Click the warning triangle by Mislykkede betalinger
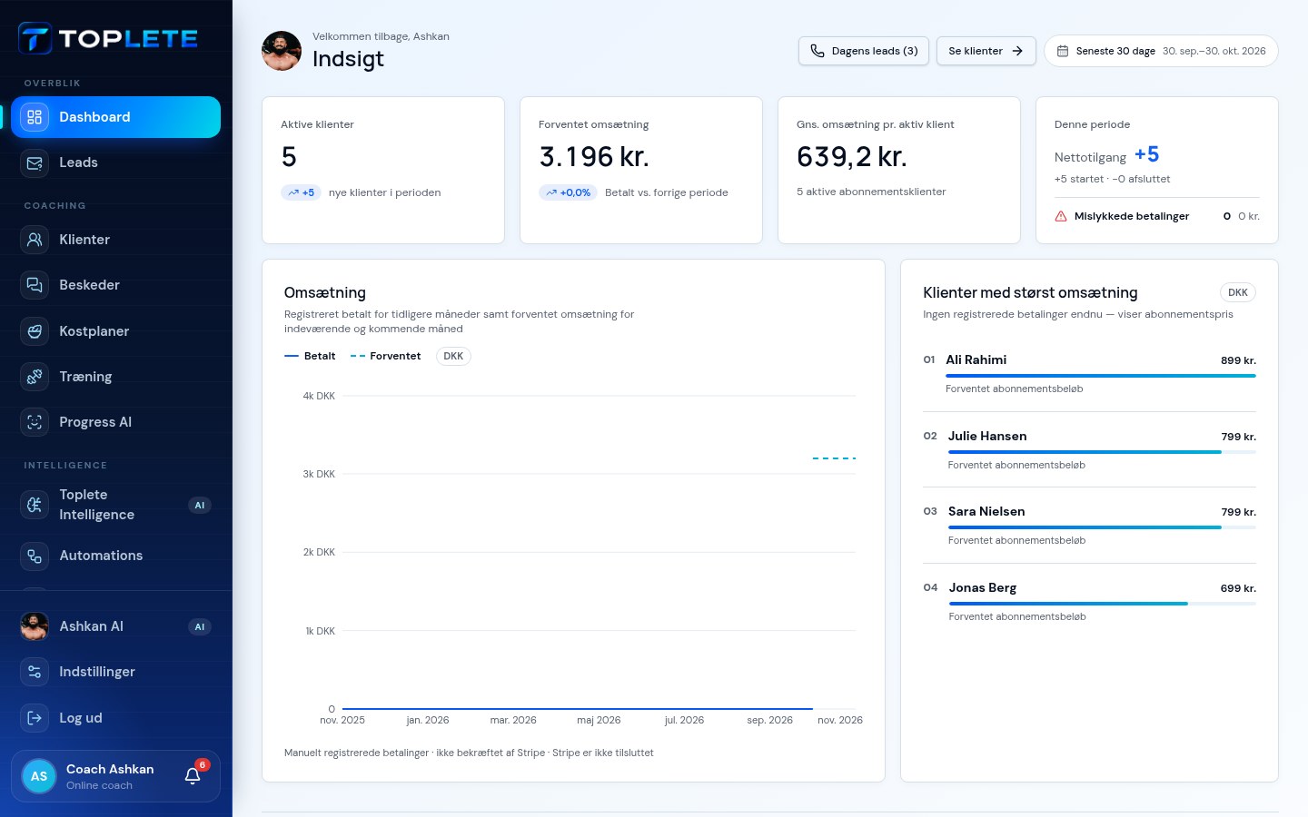Image resolution: width=1308 pixels, height=817 pixels. click(x=1061, y=216)
